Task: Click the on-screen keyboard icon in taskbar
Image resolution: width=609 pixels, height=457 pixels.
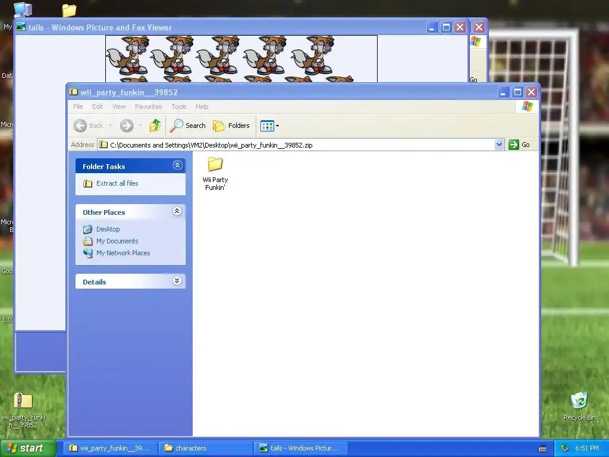Action: click(542, 449)
